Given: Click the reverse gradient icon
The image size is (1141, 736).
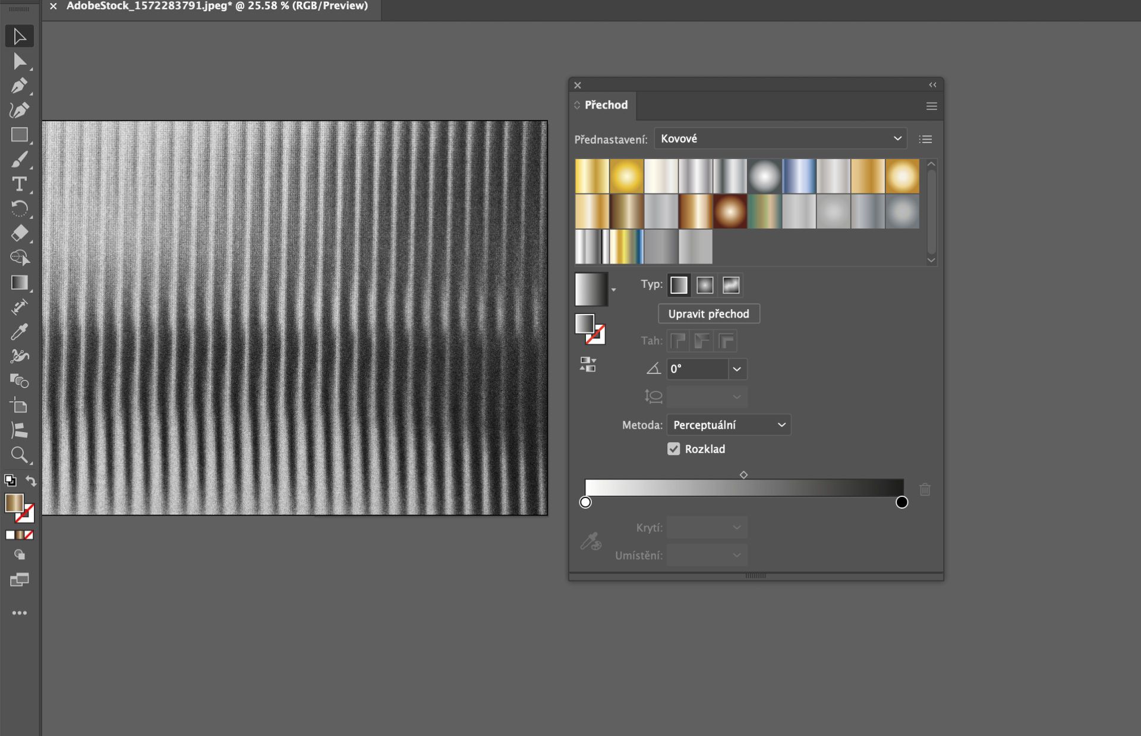Looking at the screenshot, I should pos(588,364).
